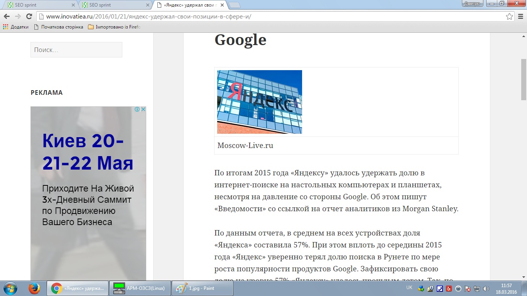
Task: Close the second SEO sprint tab
Action: point(148,5)
